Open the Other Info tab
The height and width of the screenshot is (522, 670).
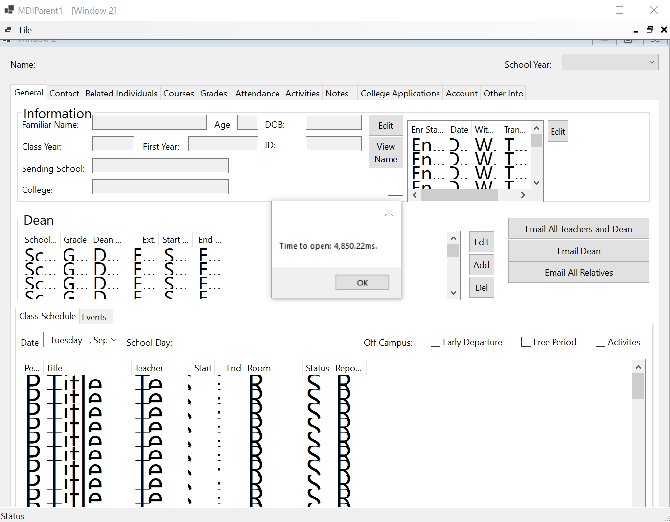(x=504, y=94)
